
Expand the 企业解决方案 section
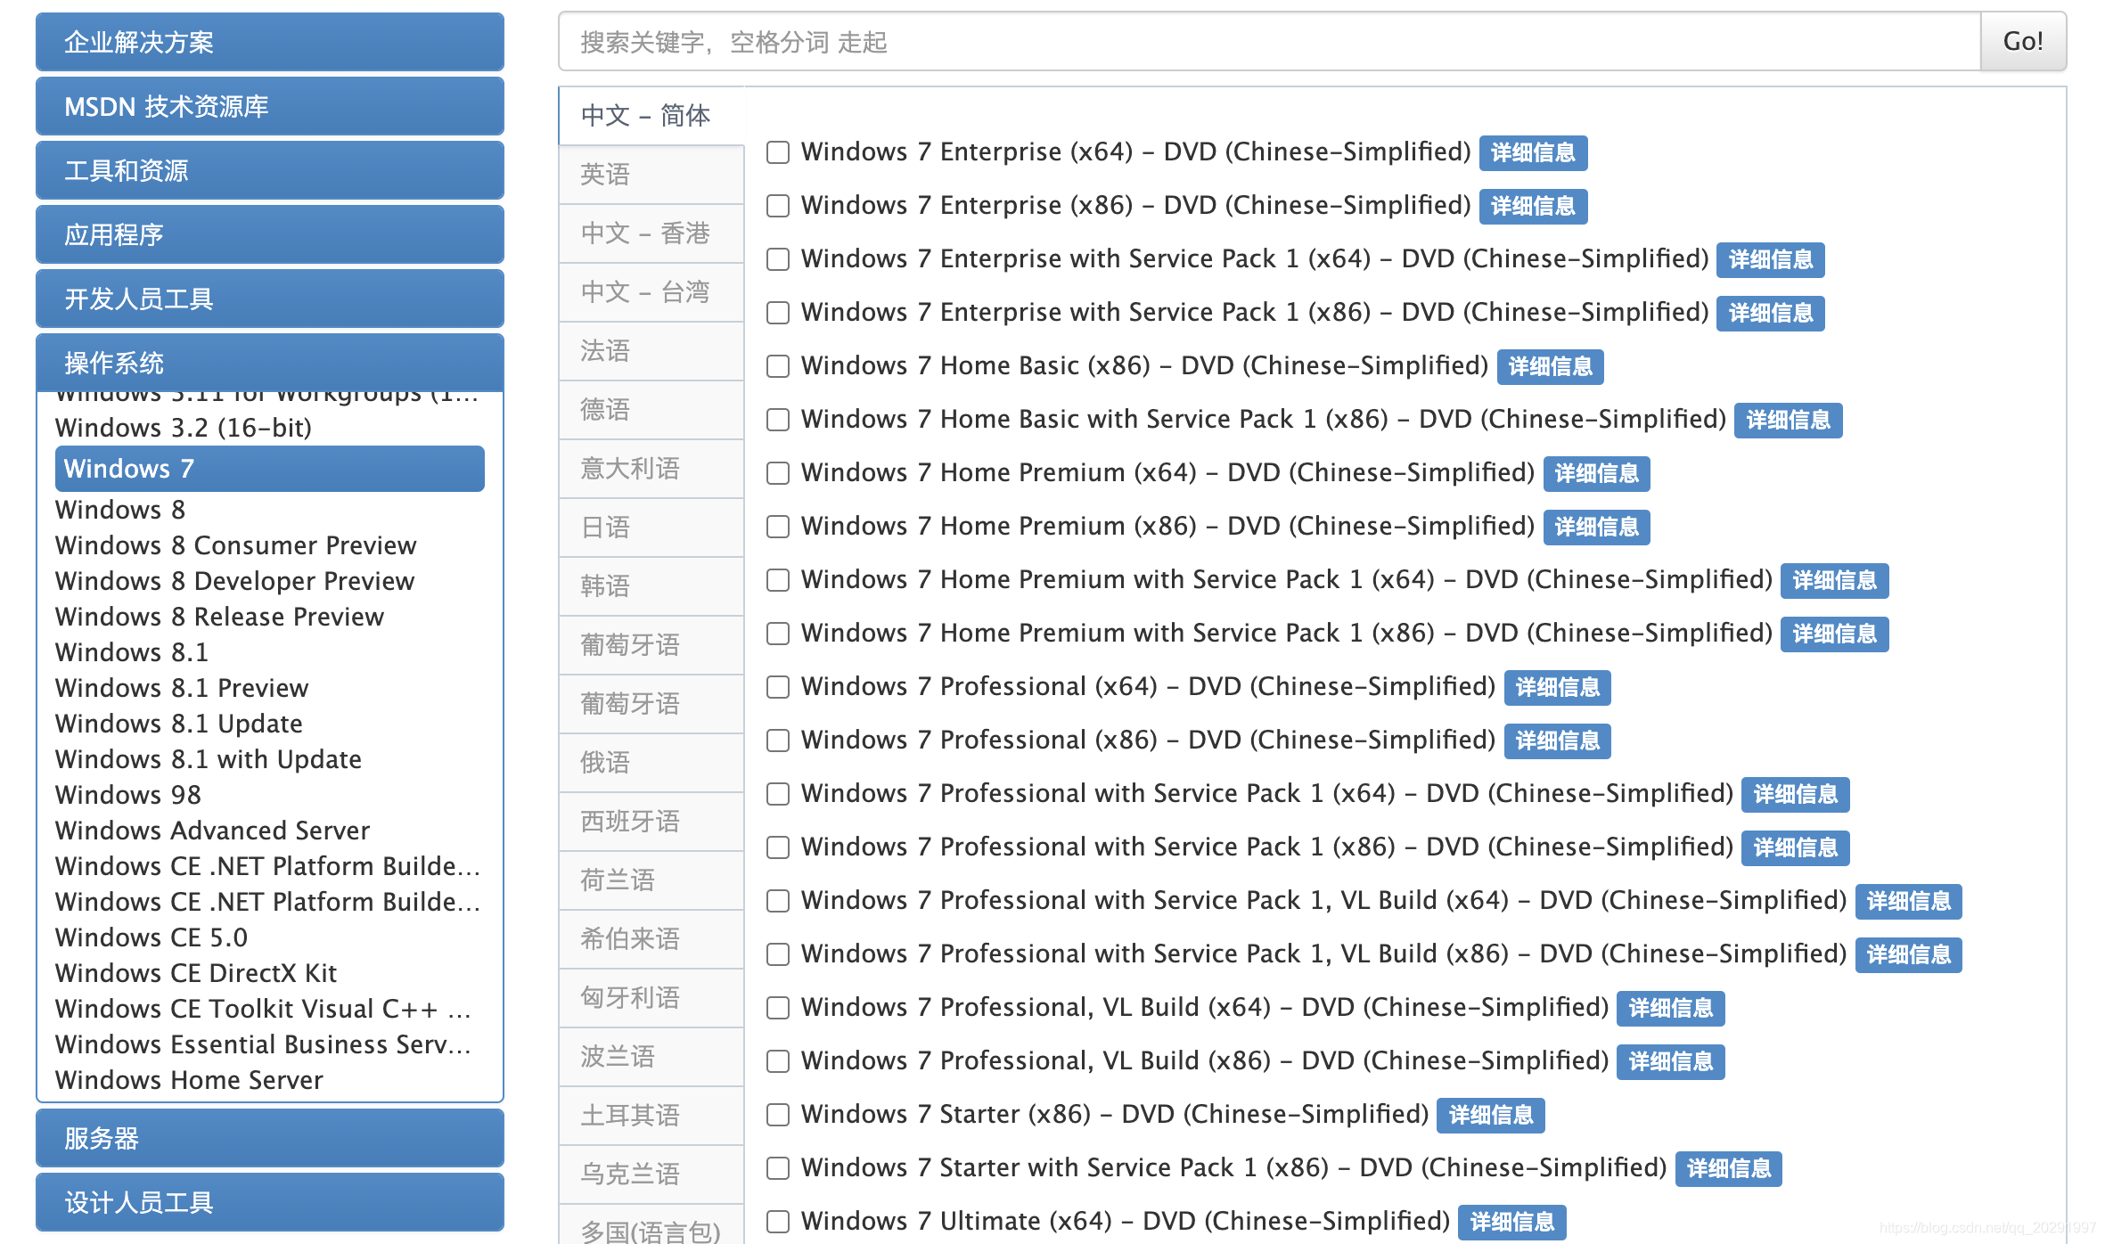269,42
